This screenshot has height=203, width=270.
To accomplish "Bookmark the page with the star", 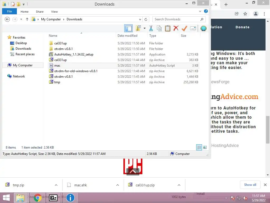I will (x=245, y=14).
